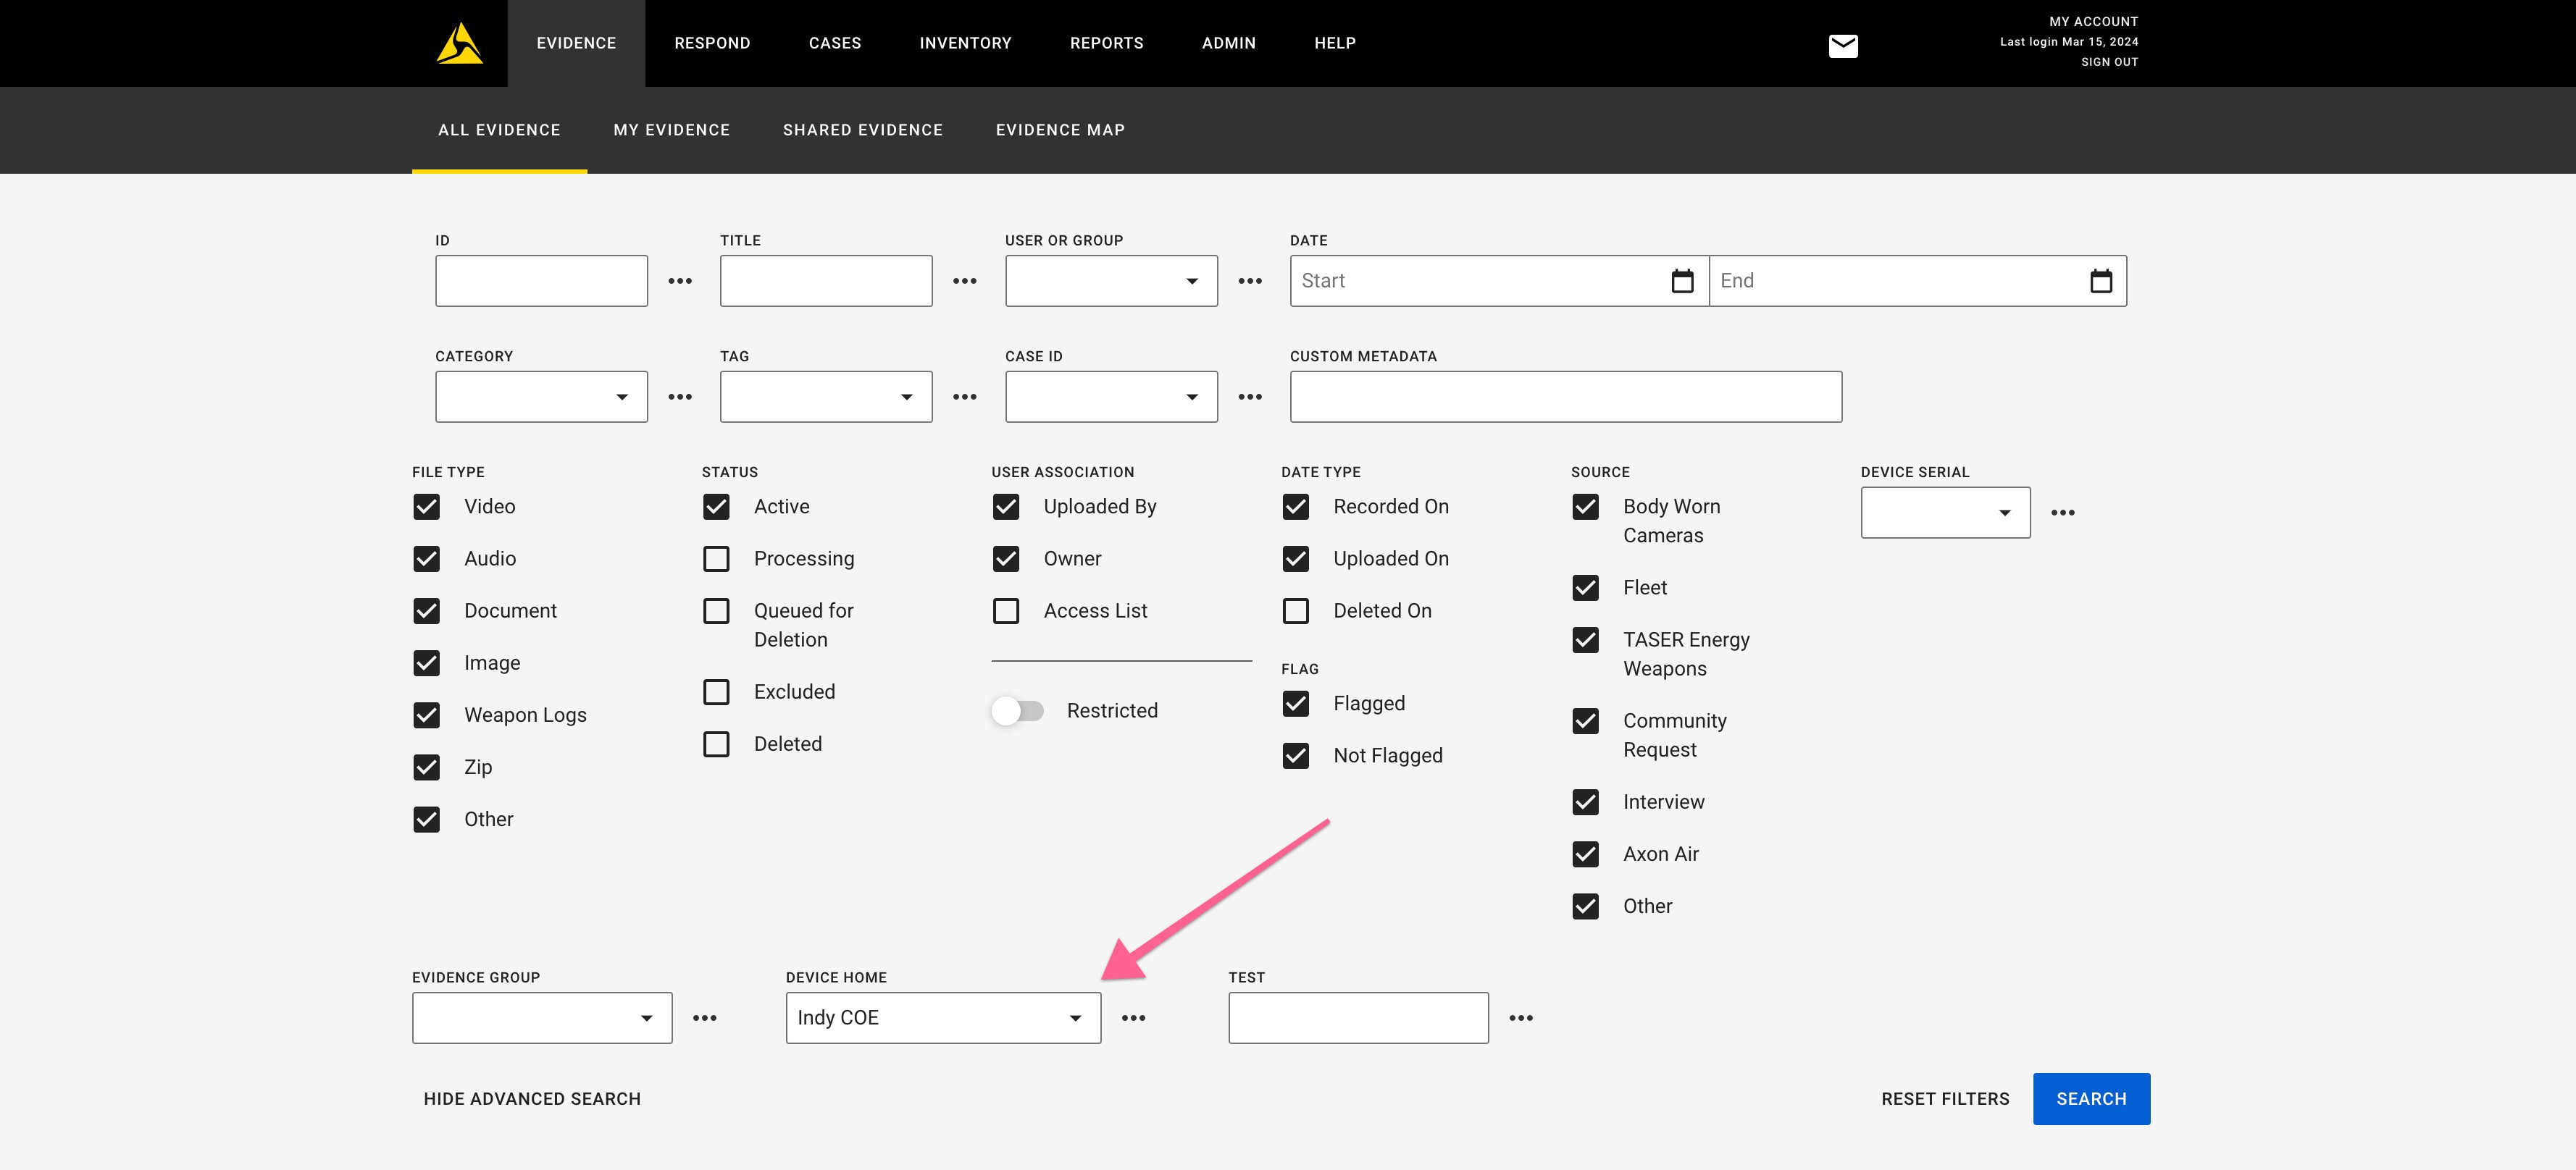Viewport: 2576px width, 1170px height.
Task: Click the Custom Metadata input field
Action: pos(1565,397)
